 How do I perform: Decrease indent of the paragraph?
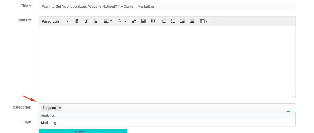pyautogui.click(x=182, y=21)
